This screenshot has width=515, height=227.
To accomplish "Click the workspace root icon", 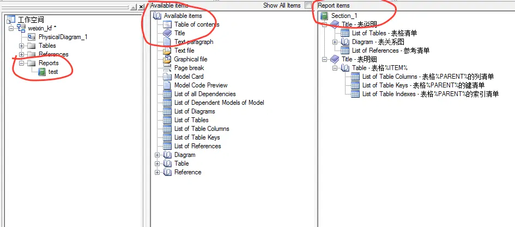I will pos(11,20).
